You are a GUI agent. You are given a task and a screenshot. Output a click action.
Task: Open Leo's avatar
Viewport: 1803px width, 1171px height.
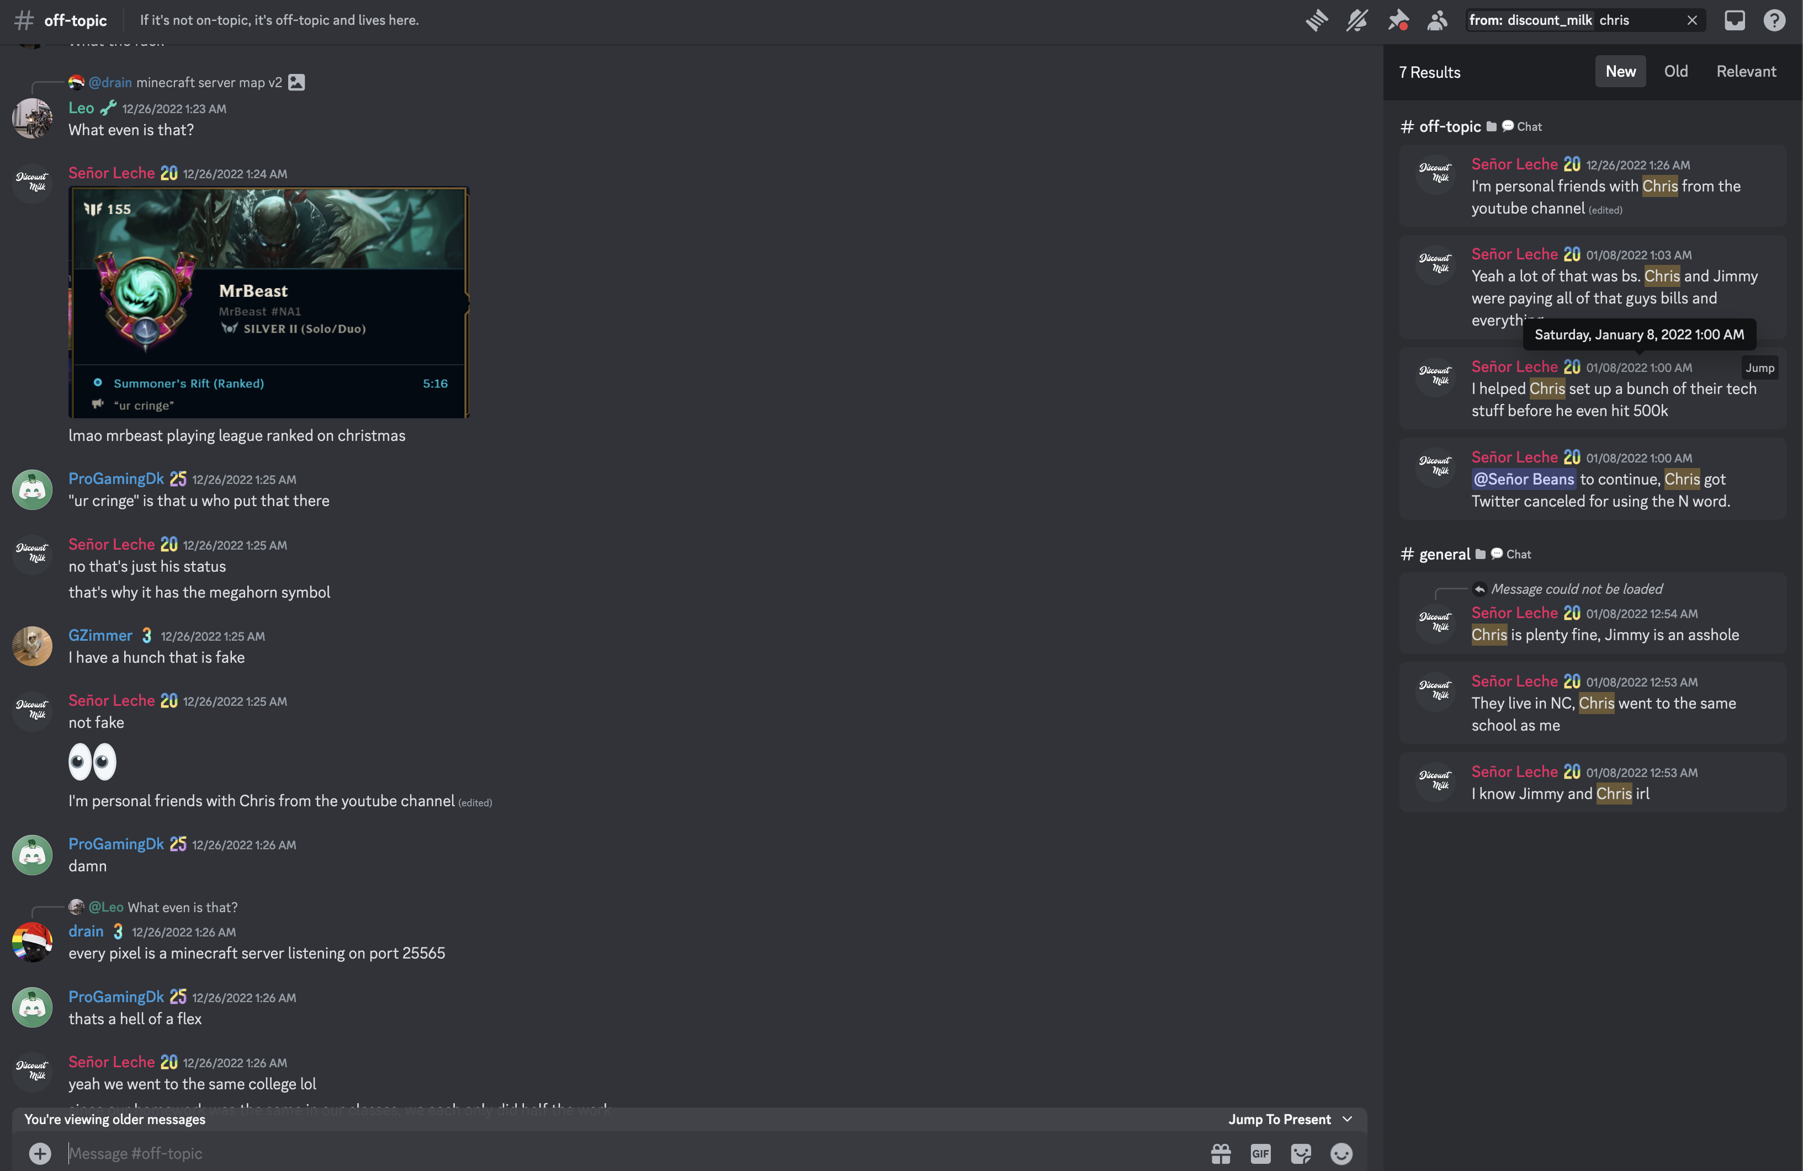pyautogui.click(x=32, y=118)
